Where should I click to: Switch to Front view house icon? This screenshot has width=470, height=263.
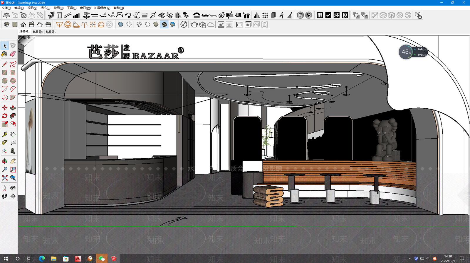click(x=23, y=25)
